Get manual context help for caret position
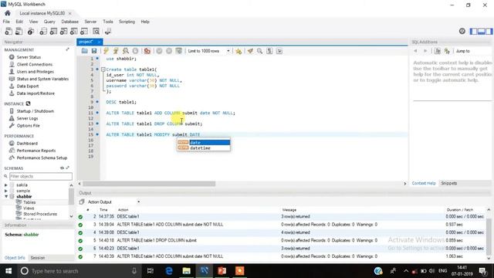 tap(438, 51)
